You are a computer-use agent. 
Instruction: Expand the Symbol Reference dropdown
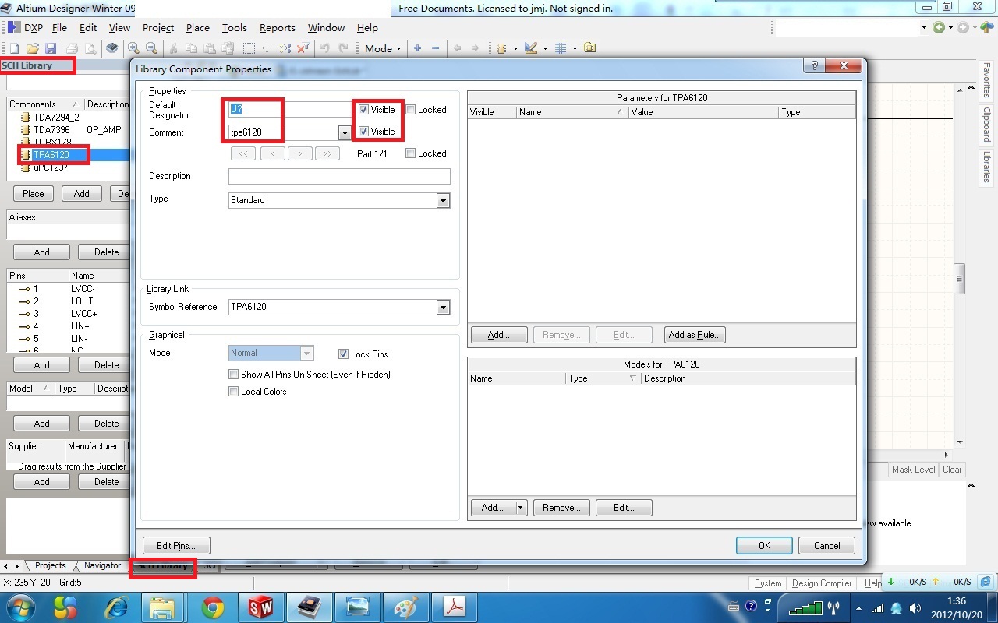tap(443, 307)
